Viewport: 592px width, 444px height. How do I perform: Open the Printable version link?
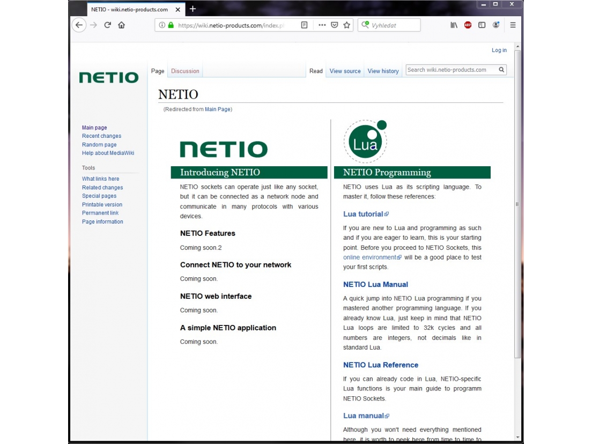102,205
